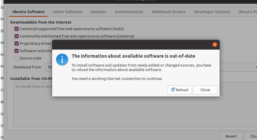Open the Developer Options tab
This screenshot has height=140, width=257.
point(212,12)
